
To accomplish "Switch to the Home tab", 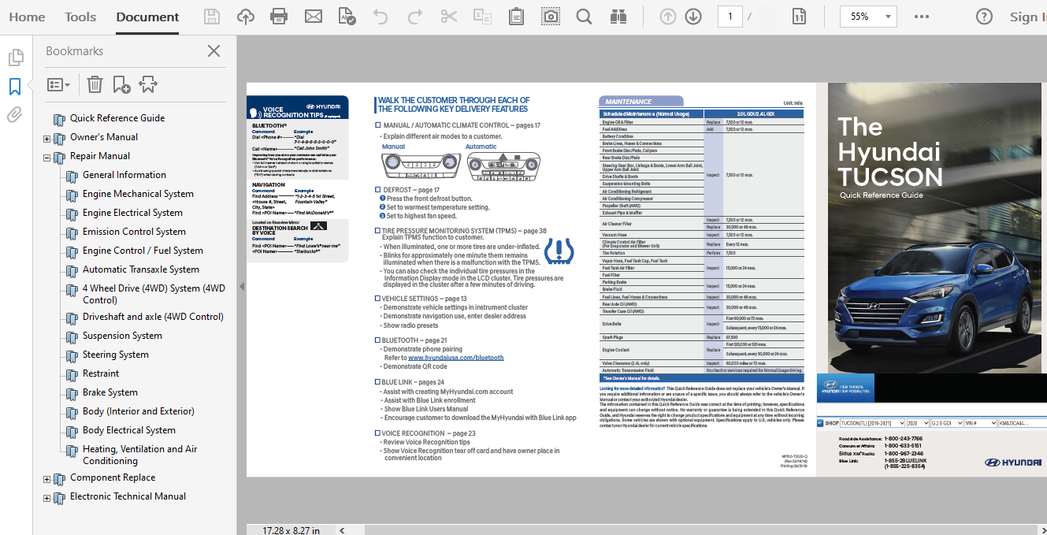I will [x=27, y=17].
